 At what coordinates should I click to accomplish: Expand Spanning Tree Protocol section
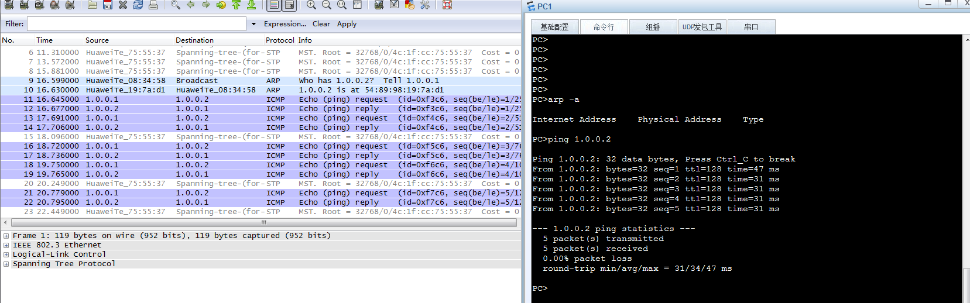pyautogui.click(x=6, y=264)
